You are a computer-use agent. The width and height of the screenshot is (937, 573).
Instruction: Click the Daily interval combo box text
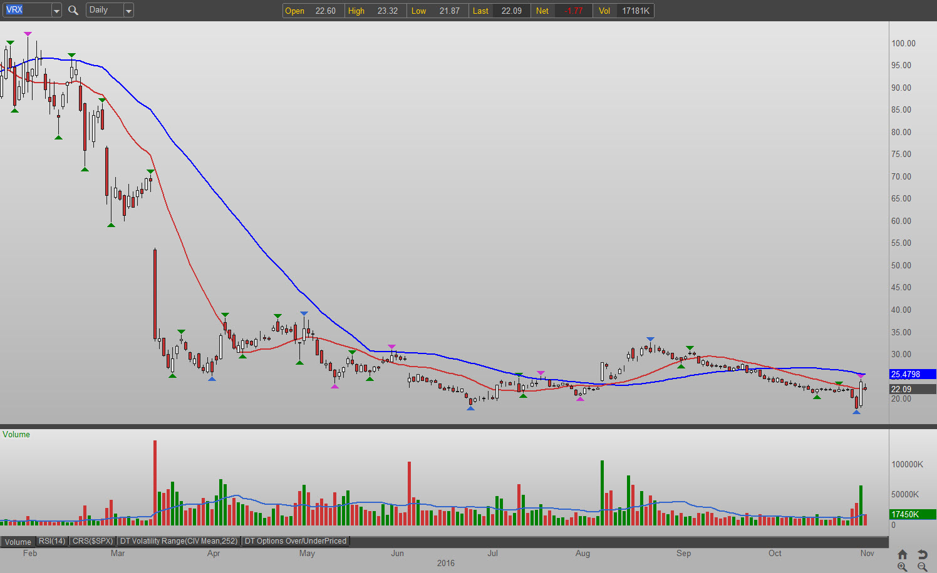pyautogui.click(x=103, y=10)
